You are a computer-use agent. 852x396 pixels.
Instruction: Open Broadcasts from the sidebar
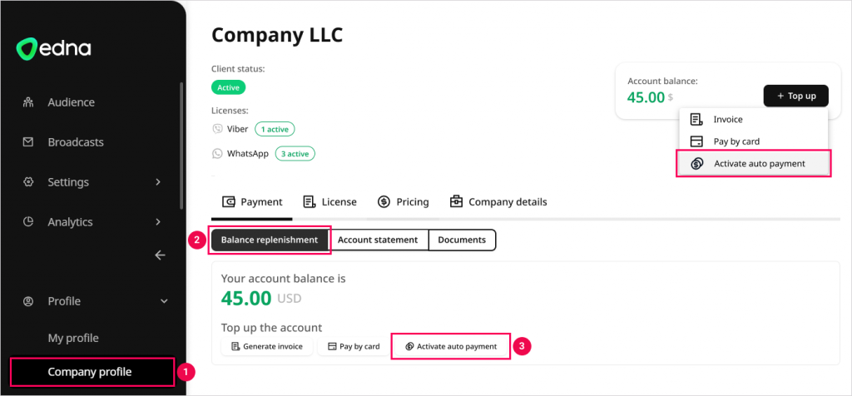coord(75,142)
